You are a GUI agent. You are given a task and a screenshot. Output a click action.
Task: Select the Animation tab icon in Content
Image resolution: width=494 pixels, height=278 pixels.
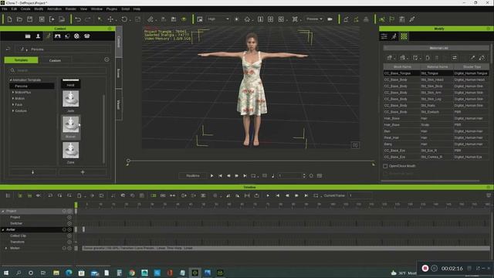tap(48, 36)
